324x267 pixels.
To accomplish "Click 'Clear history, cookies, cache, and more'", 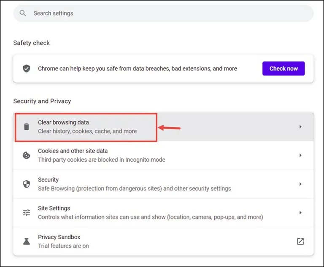I will [87, 131].
